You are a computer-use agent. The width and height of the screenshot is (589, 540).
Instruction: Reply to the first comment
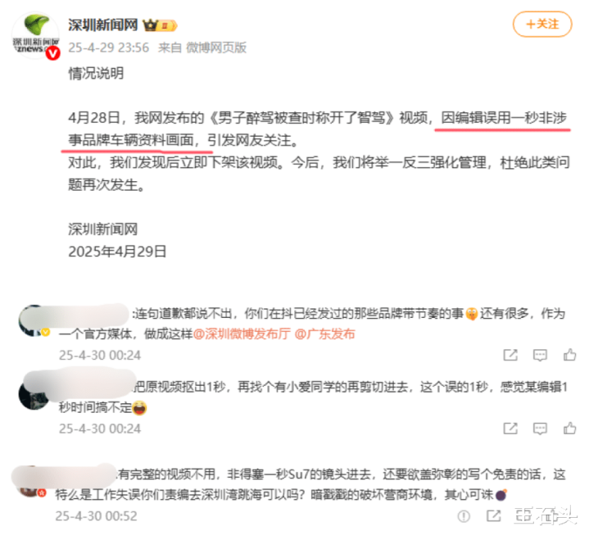[540, 355]
